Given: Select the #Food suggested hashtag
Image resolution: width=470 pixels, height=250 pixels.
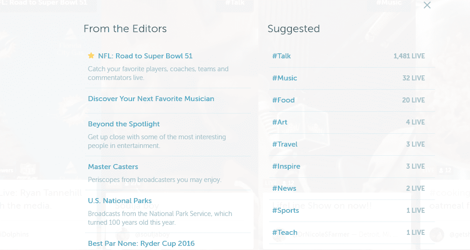Looking at the screenshot, I should click(283, 100).
